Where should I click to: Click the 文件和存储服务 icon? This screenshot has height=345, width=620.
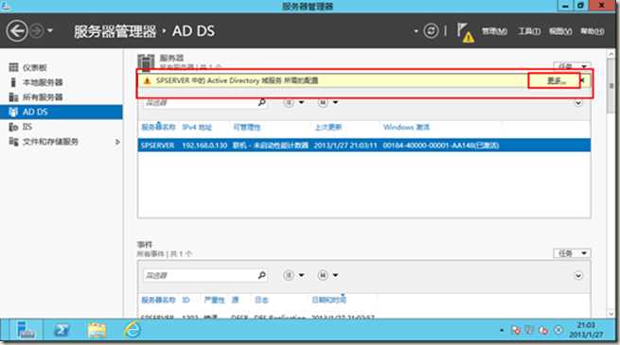coord(13,142)
